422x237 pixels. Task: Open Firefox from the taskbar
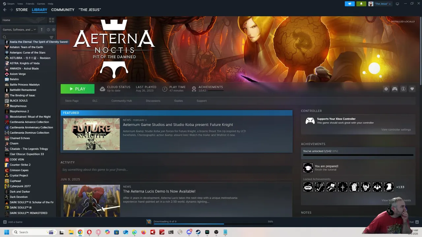(143, 232)
